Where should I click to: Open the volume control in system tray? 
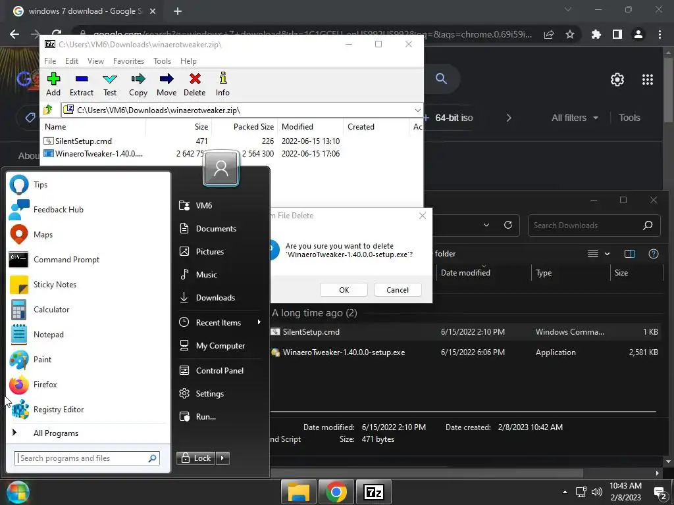tap(596, 492)
